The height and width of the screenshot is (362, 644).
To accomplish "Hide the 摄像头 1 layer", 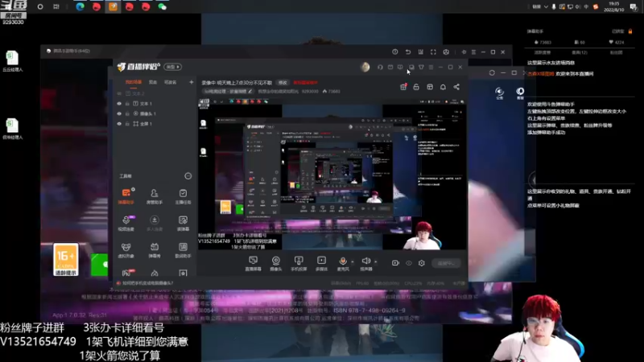I will click(119, 113).
